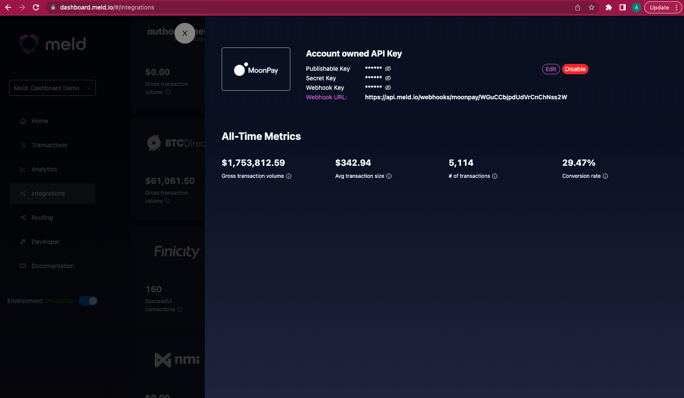The width and height of the screenshot is (684, 398).
Task: Click info icon on $0.00 gross volume card
Action: (x=168, y=92)
